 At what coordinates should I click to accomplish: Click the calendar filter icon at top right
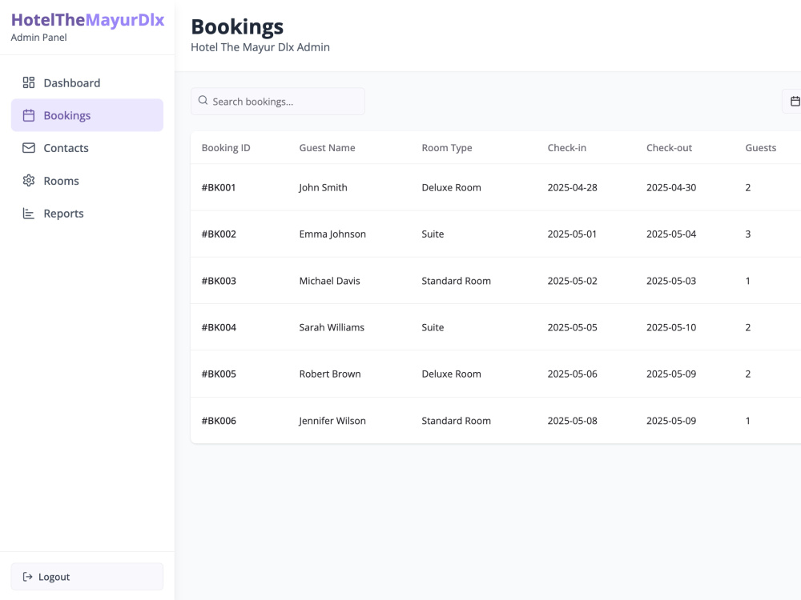click(795, 101)
